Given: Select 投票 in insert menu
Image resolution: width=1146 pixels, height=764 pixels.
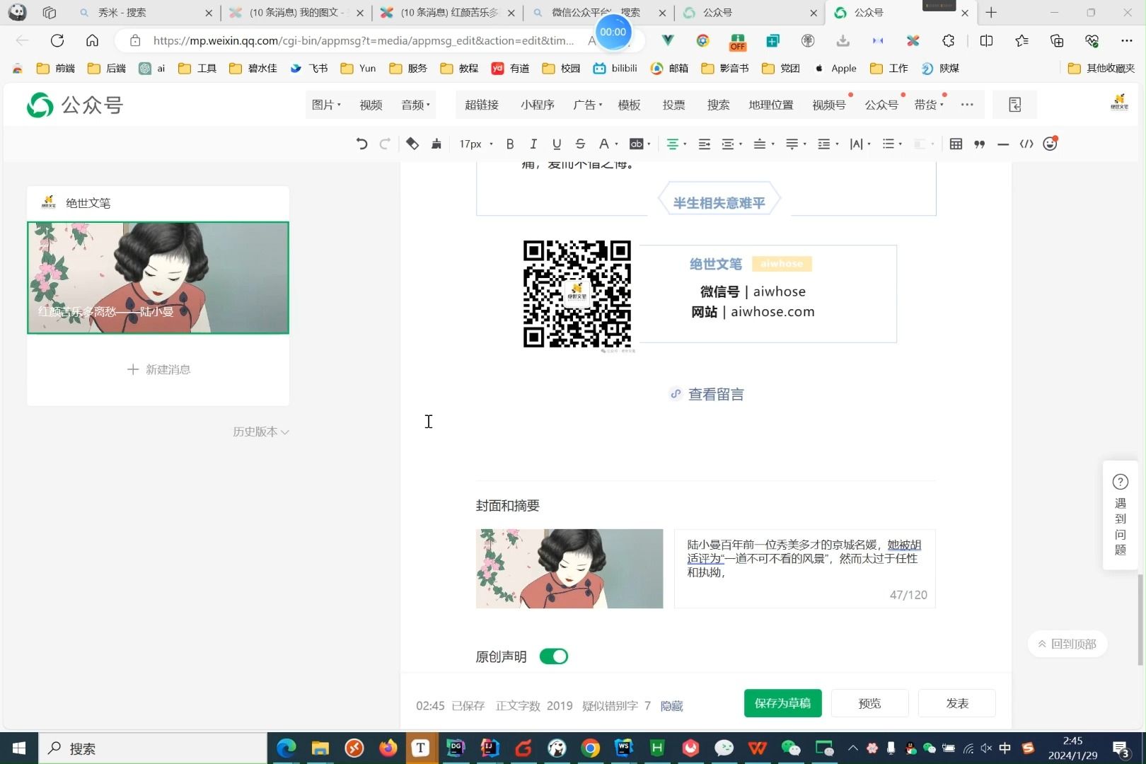Looking at the screenshot, I should click(673, 105).
